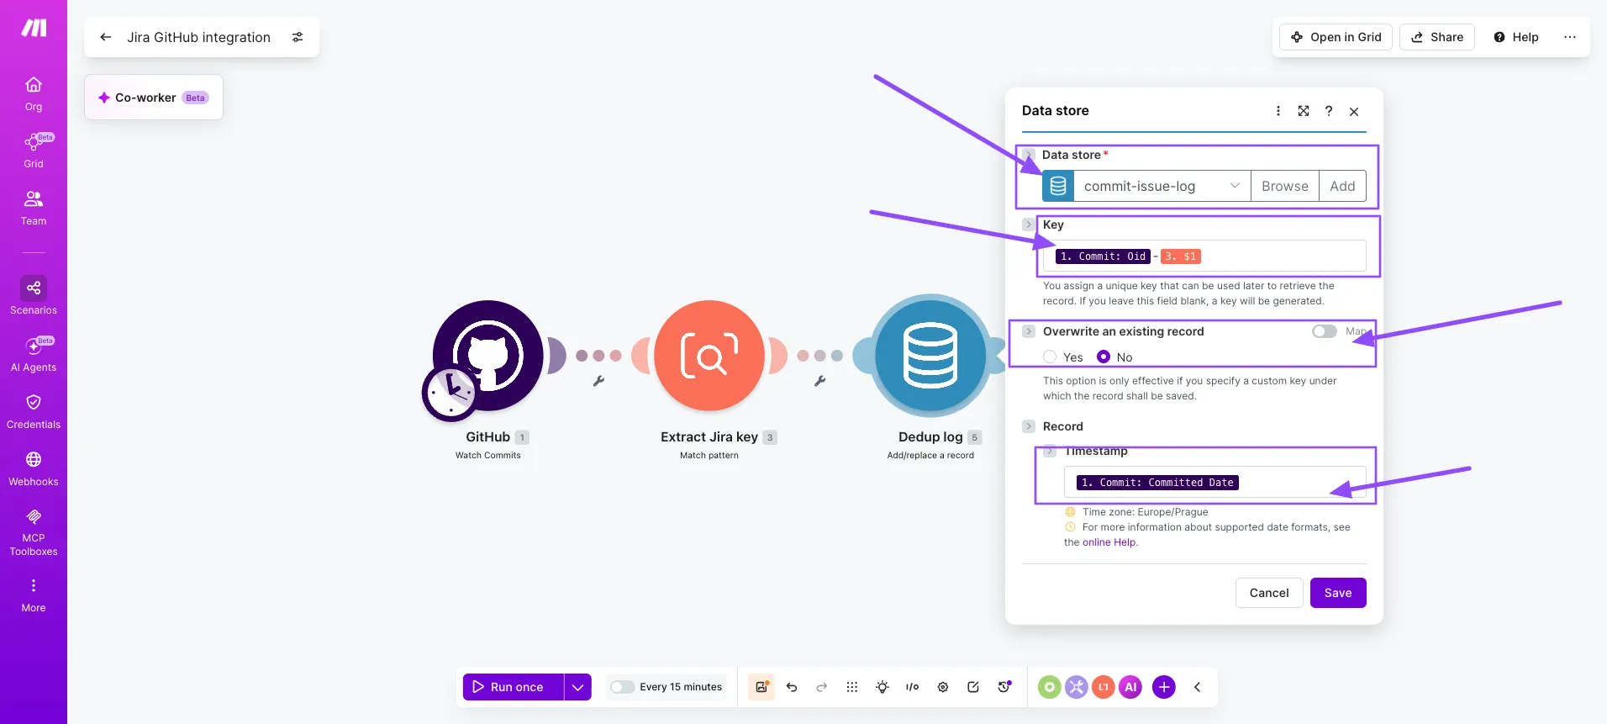
Task: Select No for Overwrite an existing record
Action: [1104, 357]
